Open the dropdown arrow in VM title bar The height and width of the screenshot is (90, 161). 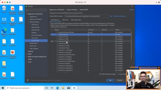coord(156,2)
